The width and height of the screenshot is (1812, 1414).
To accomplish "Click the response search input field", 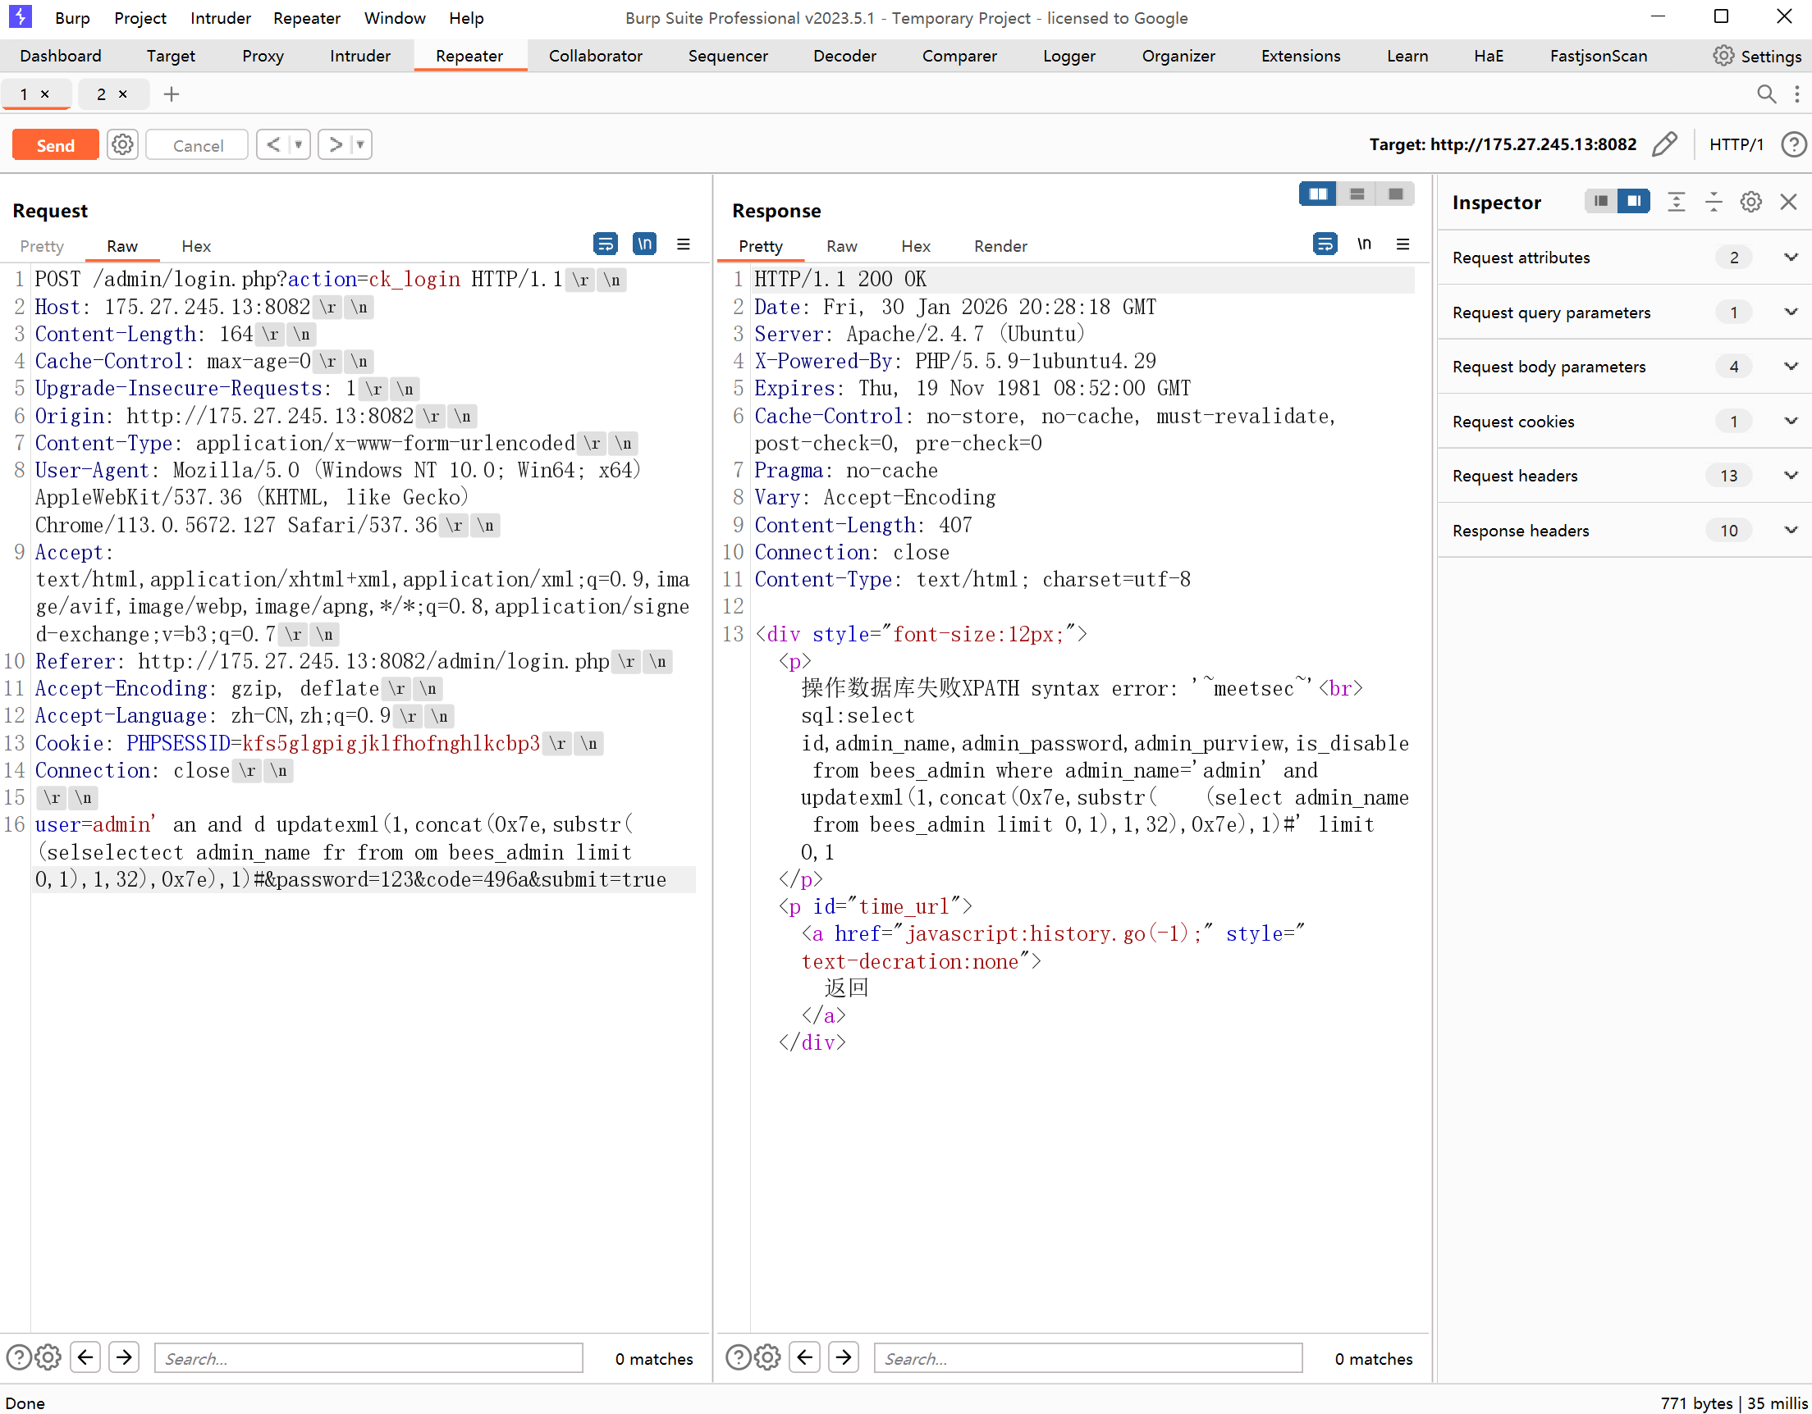I will (1087, 1357).
